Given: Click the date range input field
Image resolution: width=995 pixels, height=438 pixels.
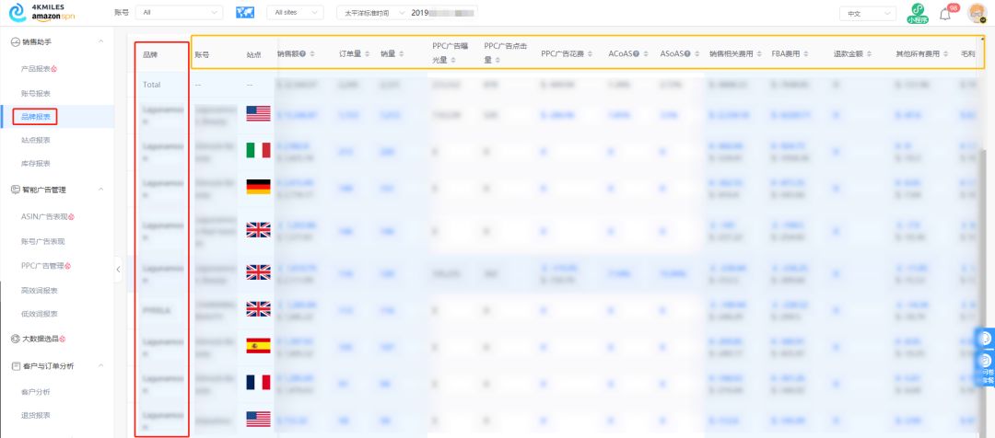Looking at the screenshot, I should click(x=443, y=14).
